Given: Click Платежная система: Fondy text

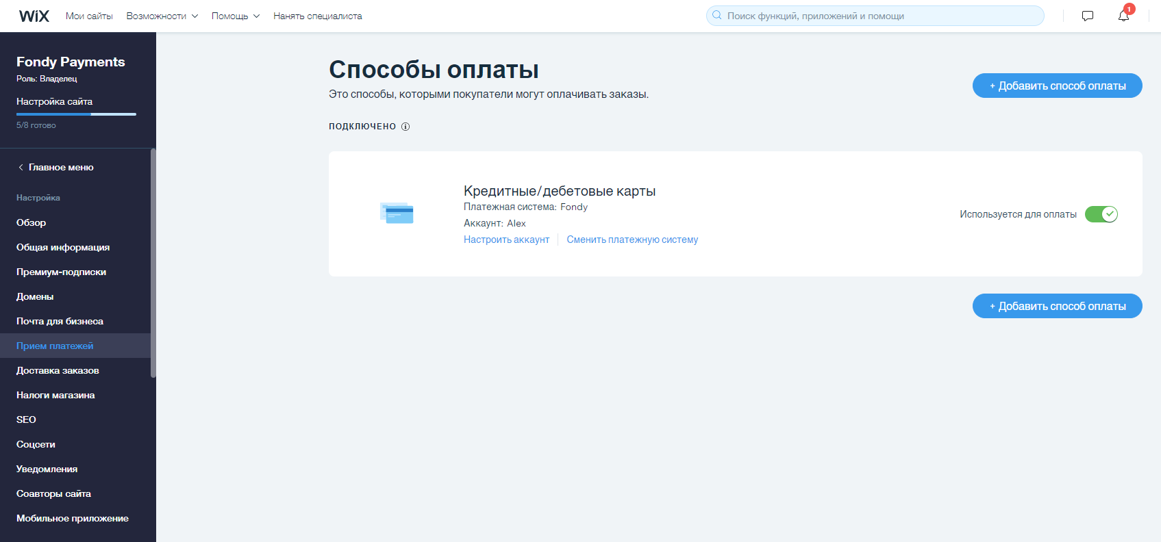Looking at the screenshot, I should (525, 207).
